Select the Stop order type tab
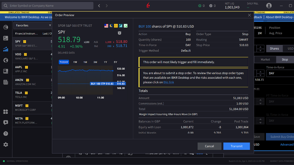Screen dimensions: 294x165 [285, 60]
